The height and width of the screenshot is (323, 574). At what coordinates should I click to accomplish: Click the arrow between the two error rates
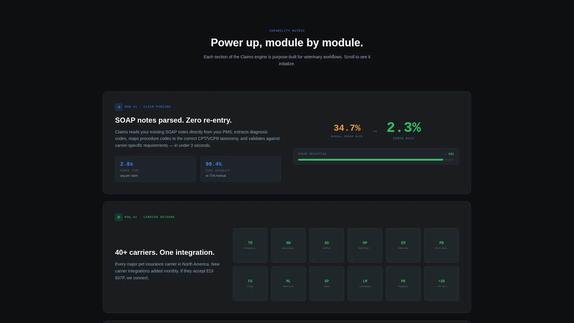(375, 131)
